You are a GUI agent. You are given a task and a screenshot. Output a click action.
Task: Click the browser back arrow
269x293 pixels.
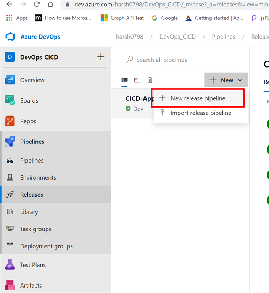pyautogui.click(x=9, y=4)
